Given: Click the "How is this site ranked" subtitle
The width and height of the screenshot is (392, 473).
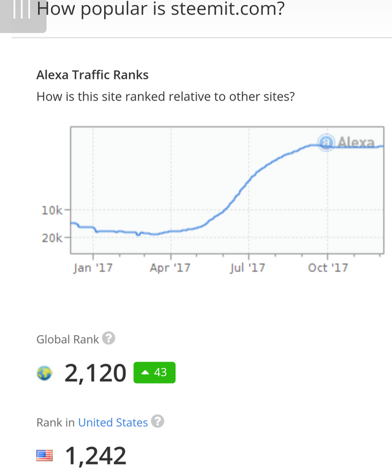Looking at the screenshot, I should pyautogui.click(x=165, y=96).
